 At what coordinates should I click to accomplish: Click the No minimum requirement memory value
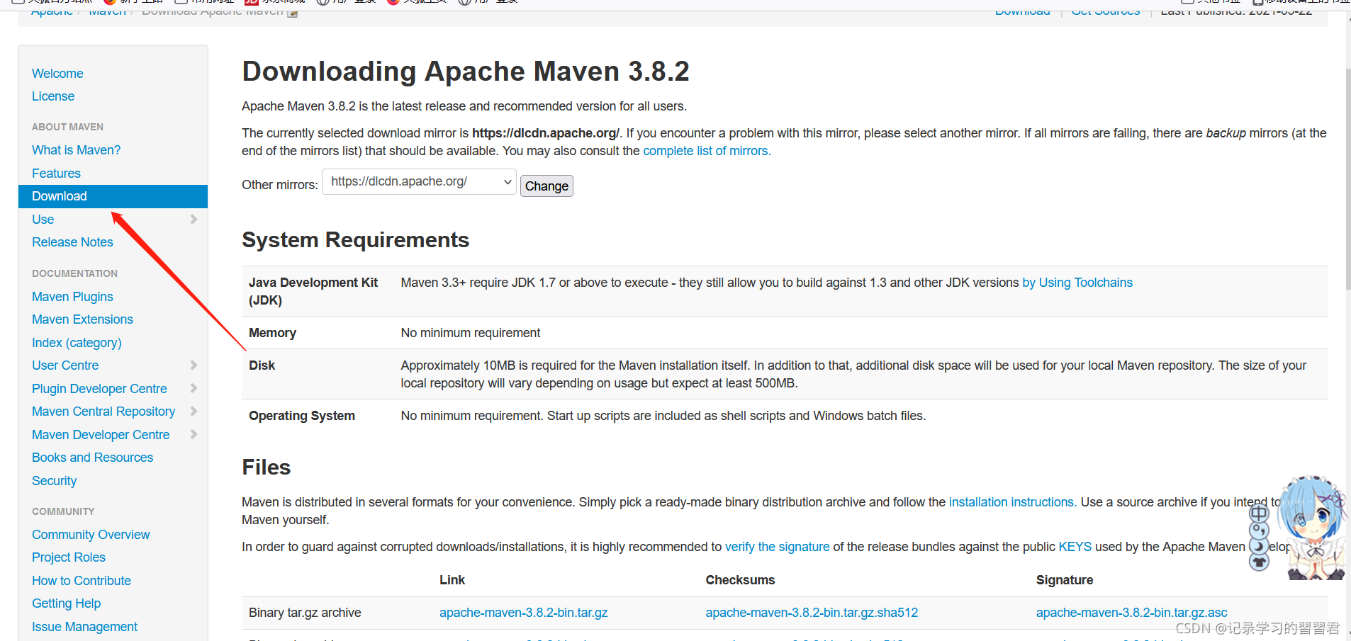pyautogui.click(x=470, y=333)
